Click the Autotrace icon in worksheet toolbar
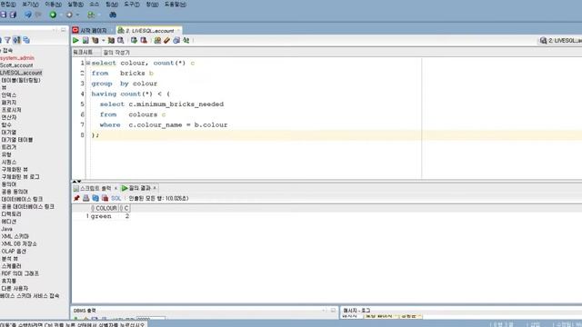Screen dimensions: 582x327 pos(111,40)
